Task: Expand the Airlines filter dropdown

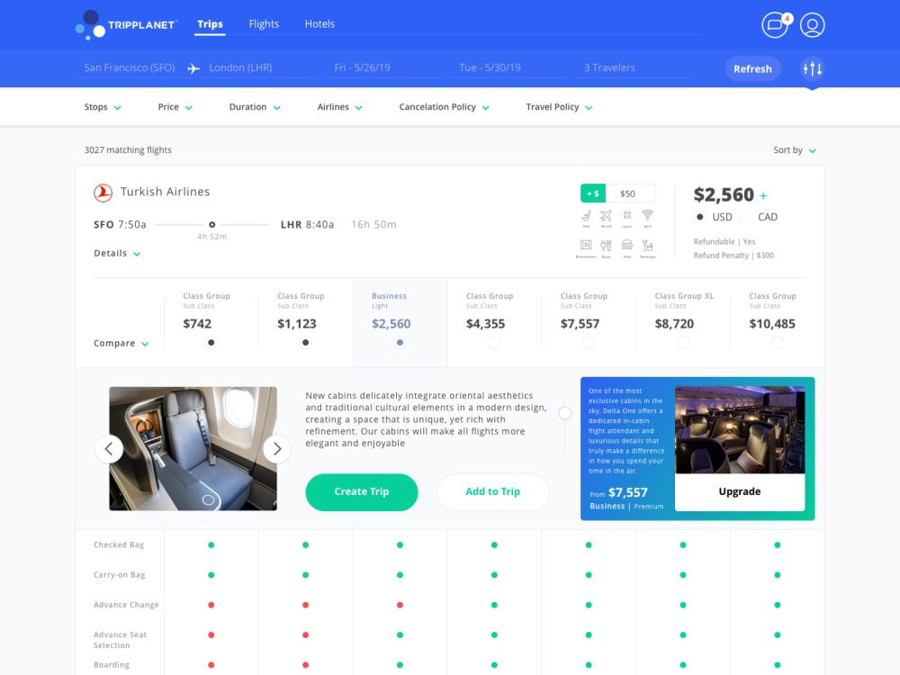Action: click(340, 107)
